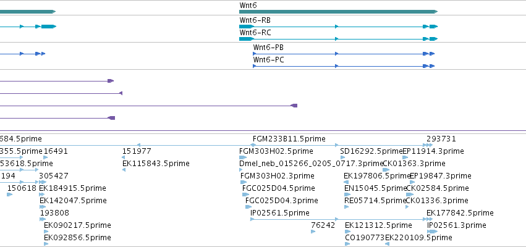Click the 151977 EST label
The image size is (526, 247).
(x=137, y=151)
